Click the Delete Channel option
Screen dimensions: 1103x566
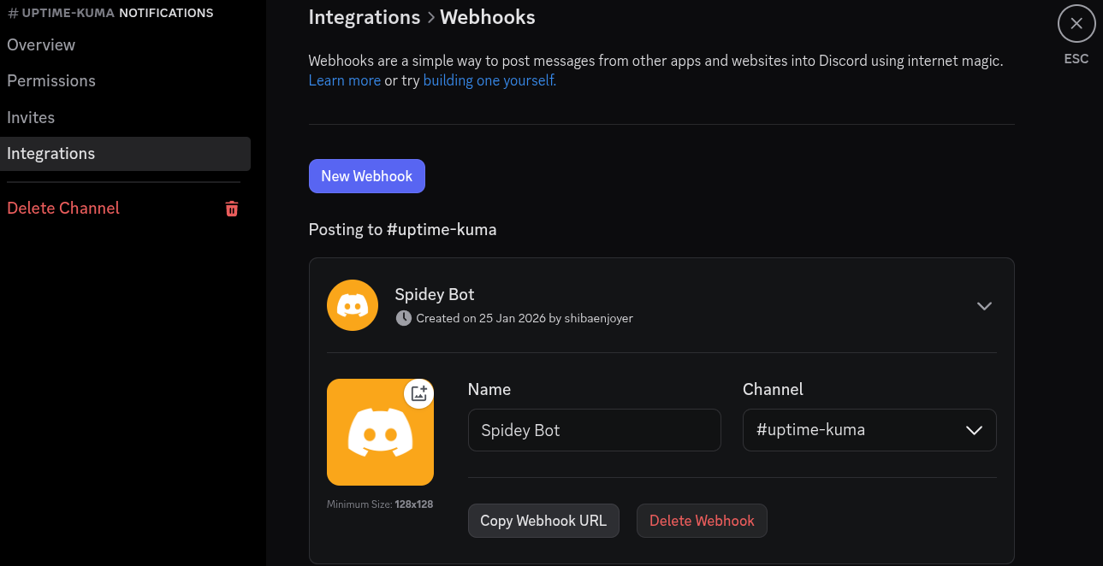point(63,208)
